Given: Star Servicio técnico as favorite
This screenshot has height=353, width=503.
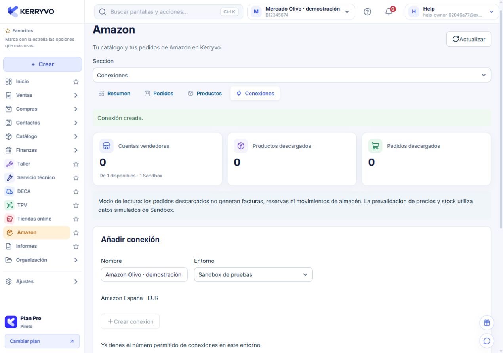Looking at the screenshot, I should [x=76, y=178].
